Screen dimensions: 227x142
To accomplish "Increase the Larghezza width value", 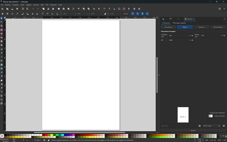I will pos(192,35).
